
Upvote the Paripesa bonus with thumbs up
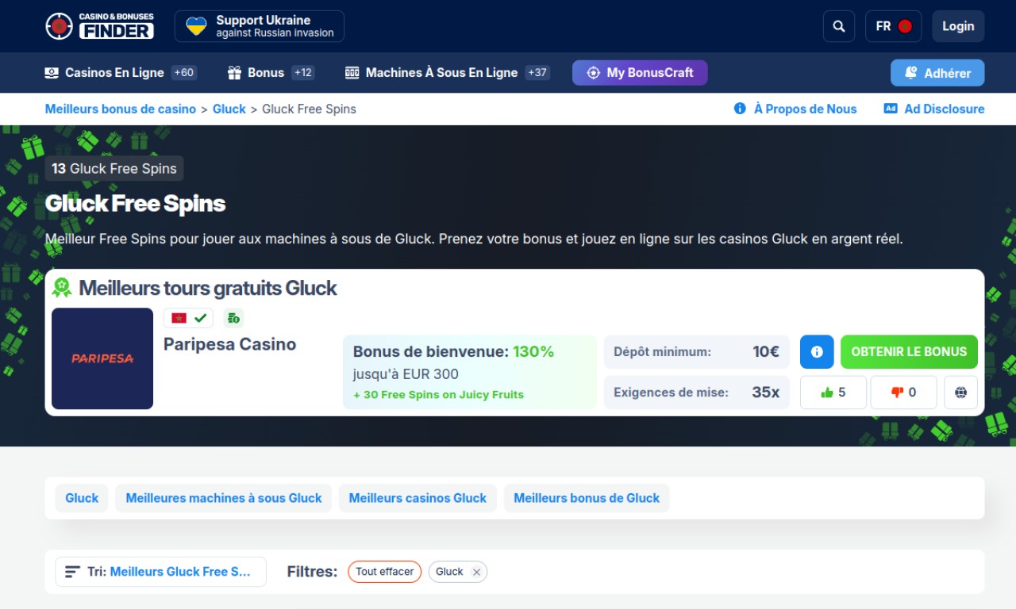click(x=833, y=393)
